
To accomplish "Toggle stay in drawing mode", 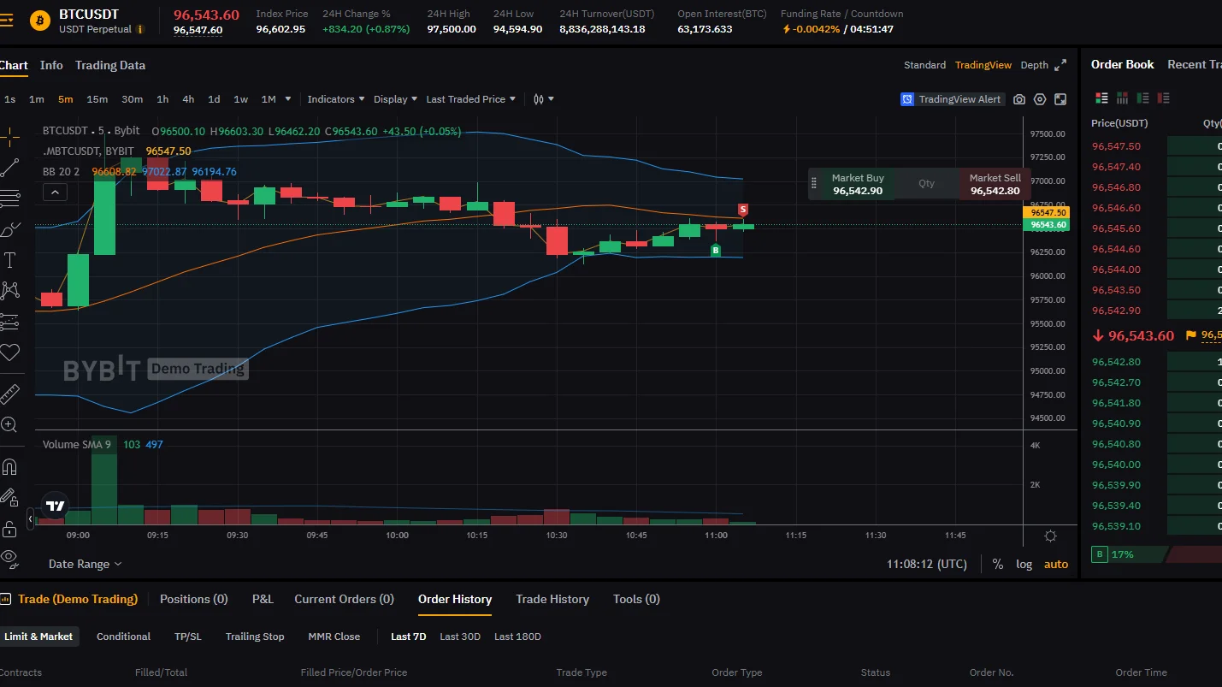I will click(x=9, y=497).
